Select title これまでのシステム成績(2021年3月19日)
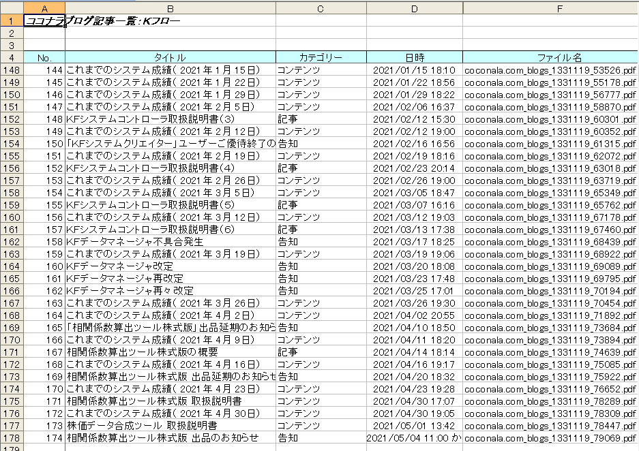 coord(170,254)
